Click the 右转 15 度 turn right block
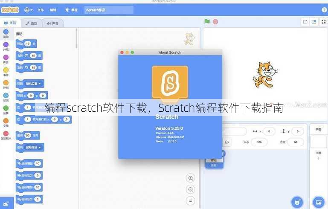Image resolution: width=328 pixels, height=209 pixels. [x=29, y=55]
